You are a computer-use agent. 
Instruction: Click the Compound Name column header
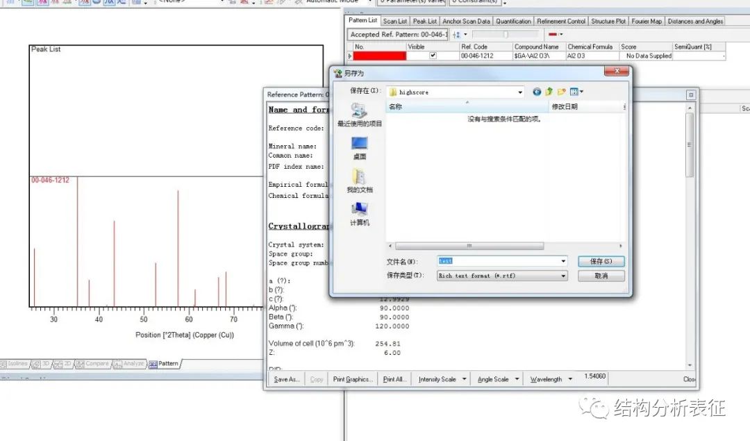pyautogui.click(x=539, y=47)
